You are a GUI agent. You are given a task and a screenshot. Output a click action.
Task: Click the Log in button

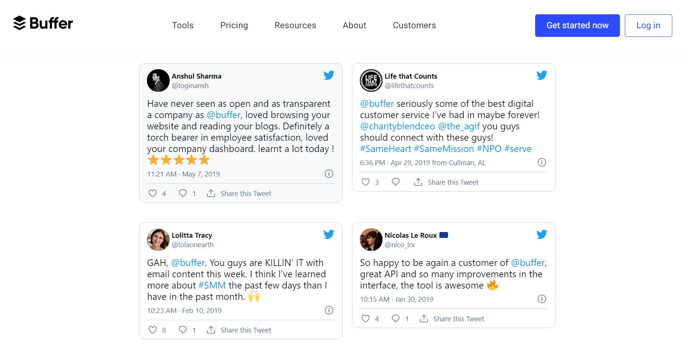[x=648, y=25]
